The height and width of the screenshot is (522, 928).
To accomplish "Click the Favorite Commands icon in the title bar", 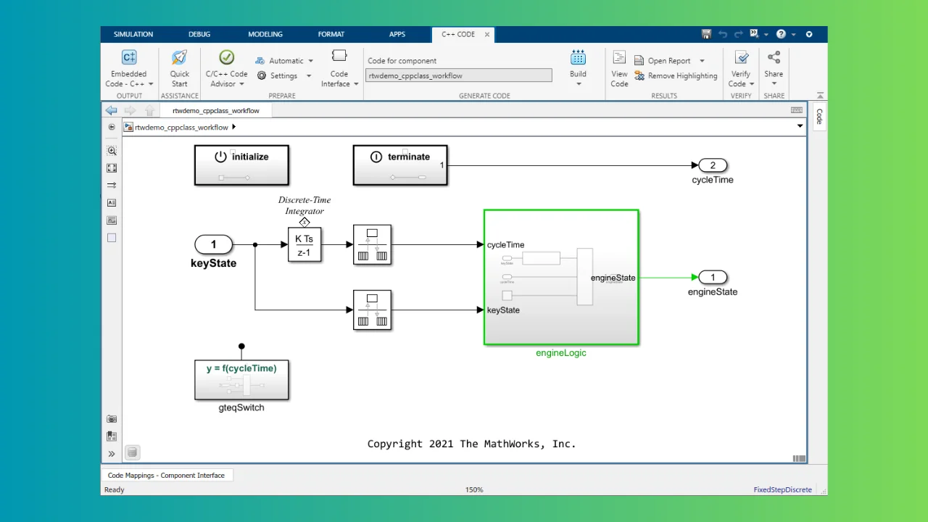I will pyautogui.click(x=755, y=34).
